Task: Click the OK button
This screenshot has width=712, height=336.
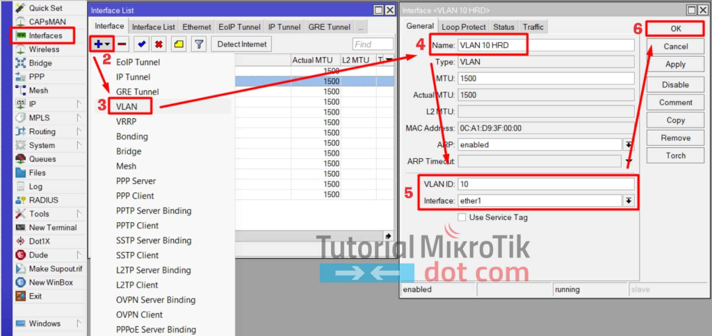Action: tap(676, 28)
